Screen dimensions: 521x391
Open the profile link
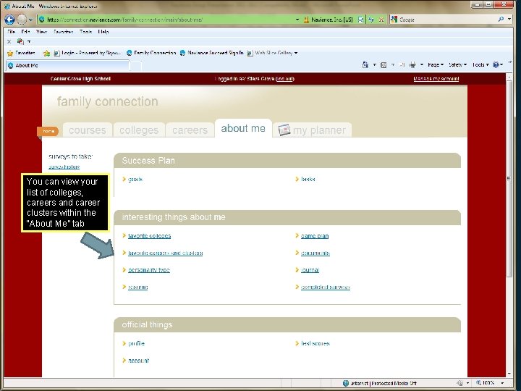(x=136, y=343)
